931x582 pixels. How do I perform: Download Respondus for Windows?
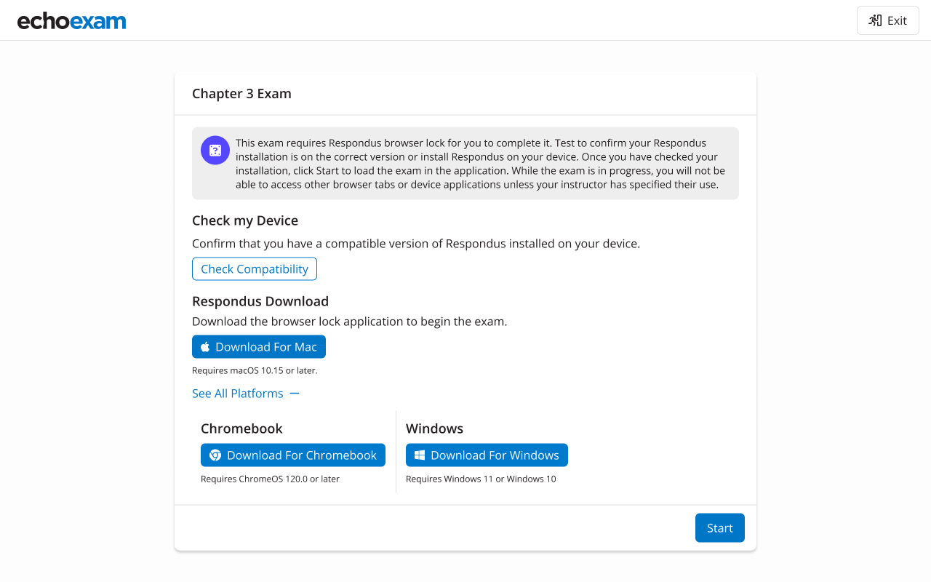tap(487, 455)
